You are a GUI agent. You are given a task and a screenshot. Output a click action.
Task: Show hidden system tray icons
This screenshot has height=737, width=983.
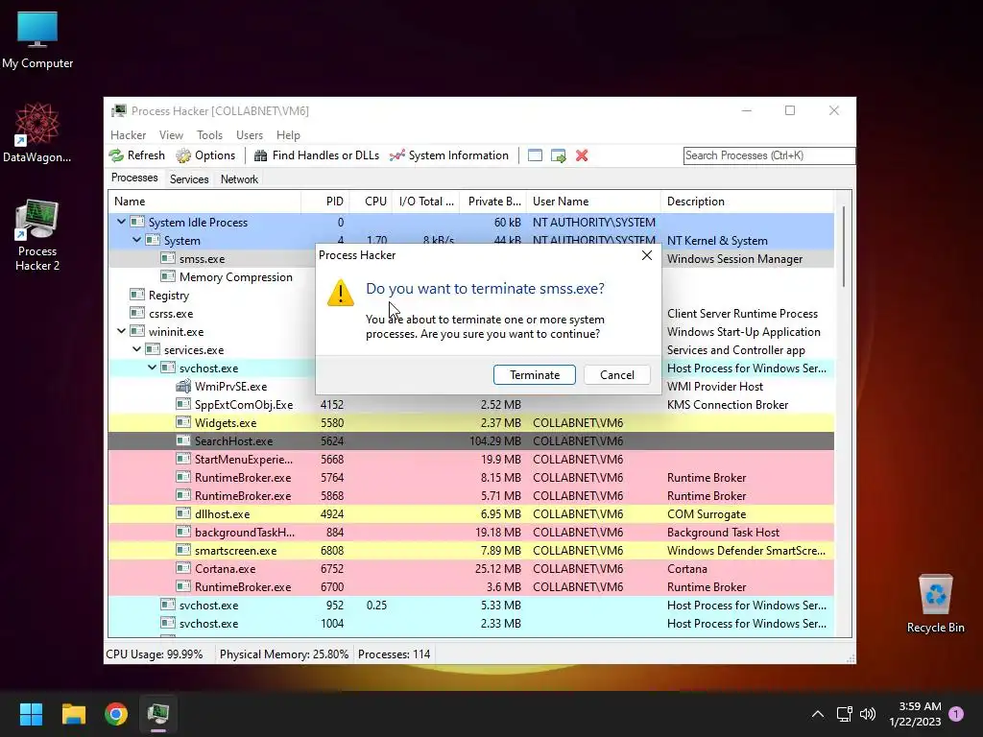pyautogui.click(x=818, y=714)
